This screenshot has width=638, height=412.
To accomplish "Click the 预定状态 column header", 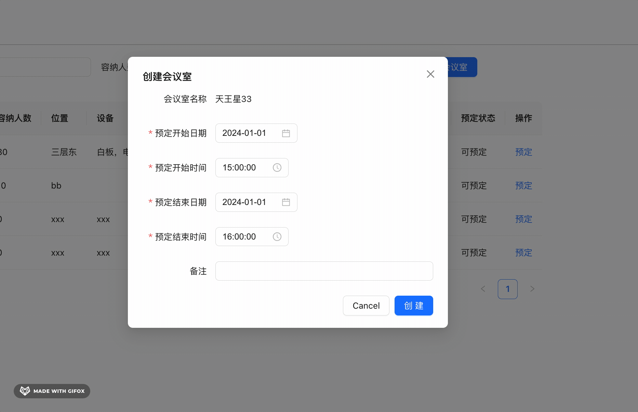I will tap(478, 118).
